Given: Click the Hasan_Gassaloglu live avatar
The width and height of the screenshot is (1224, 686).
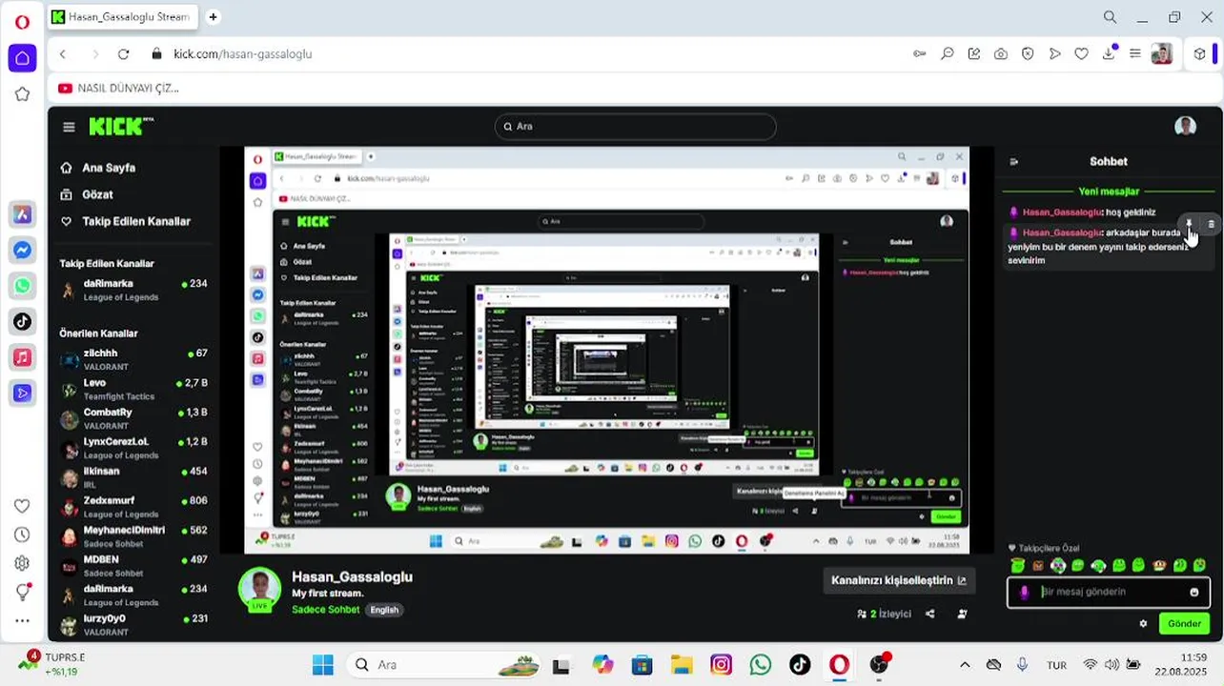Looking at the screenshot, I should pyautogui.click(x=259, y=590).
